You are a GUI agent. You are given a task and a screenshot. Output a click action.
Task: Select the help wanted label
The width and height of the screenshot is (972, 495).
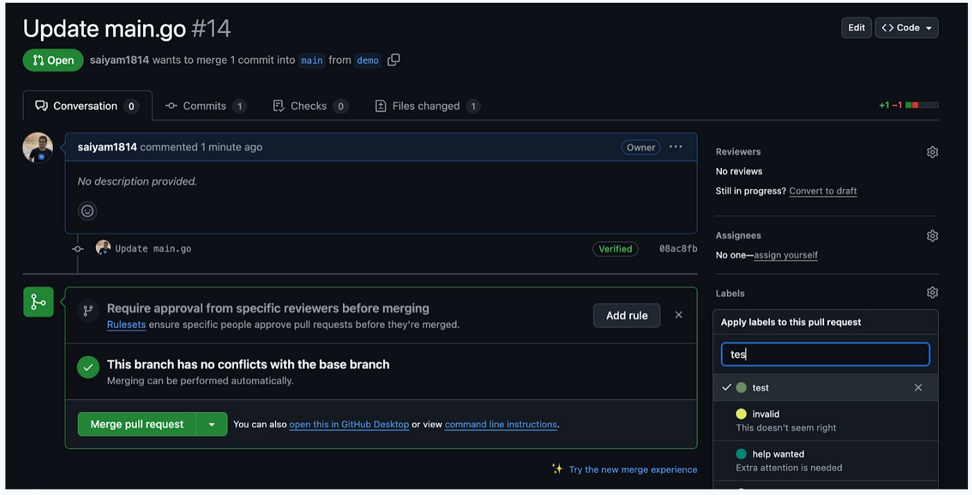(826, 460)
